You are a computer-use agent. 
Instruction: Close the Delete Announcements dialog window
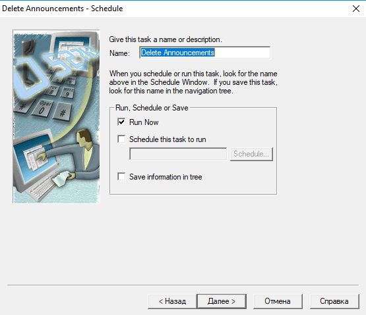356,9
